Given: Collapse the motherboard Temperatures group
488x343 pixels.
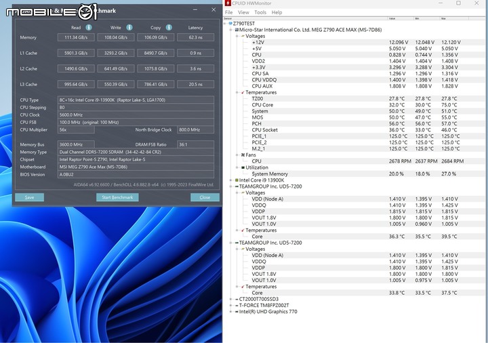Looking at the screenshot, I should tap(237, 92).
